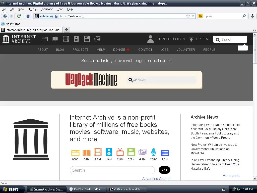Screen dimensions: 257x193
Task: Open the Audio speaker icon in the top navigation
Action: point(76,39)
